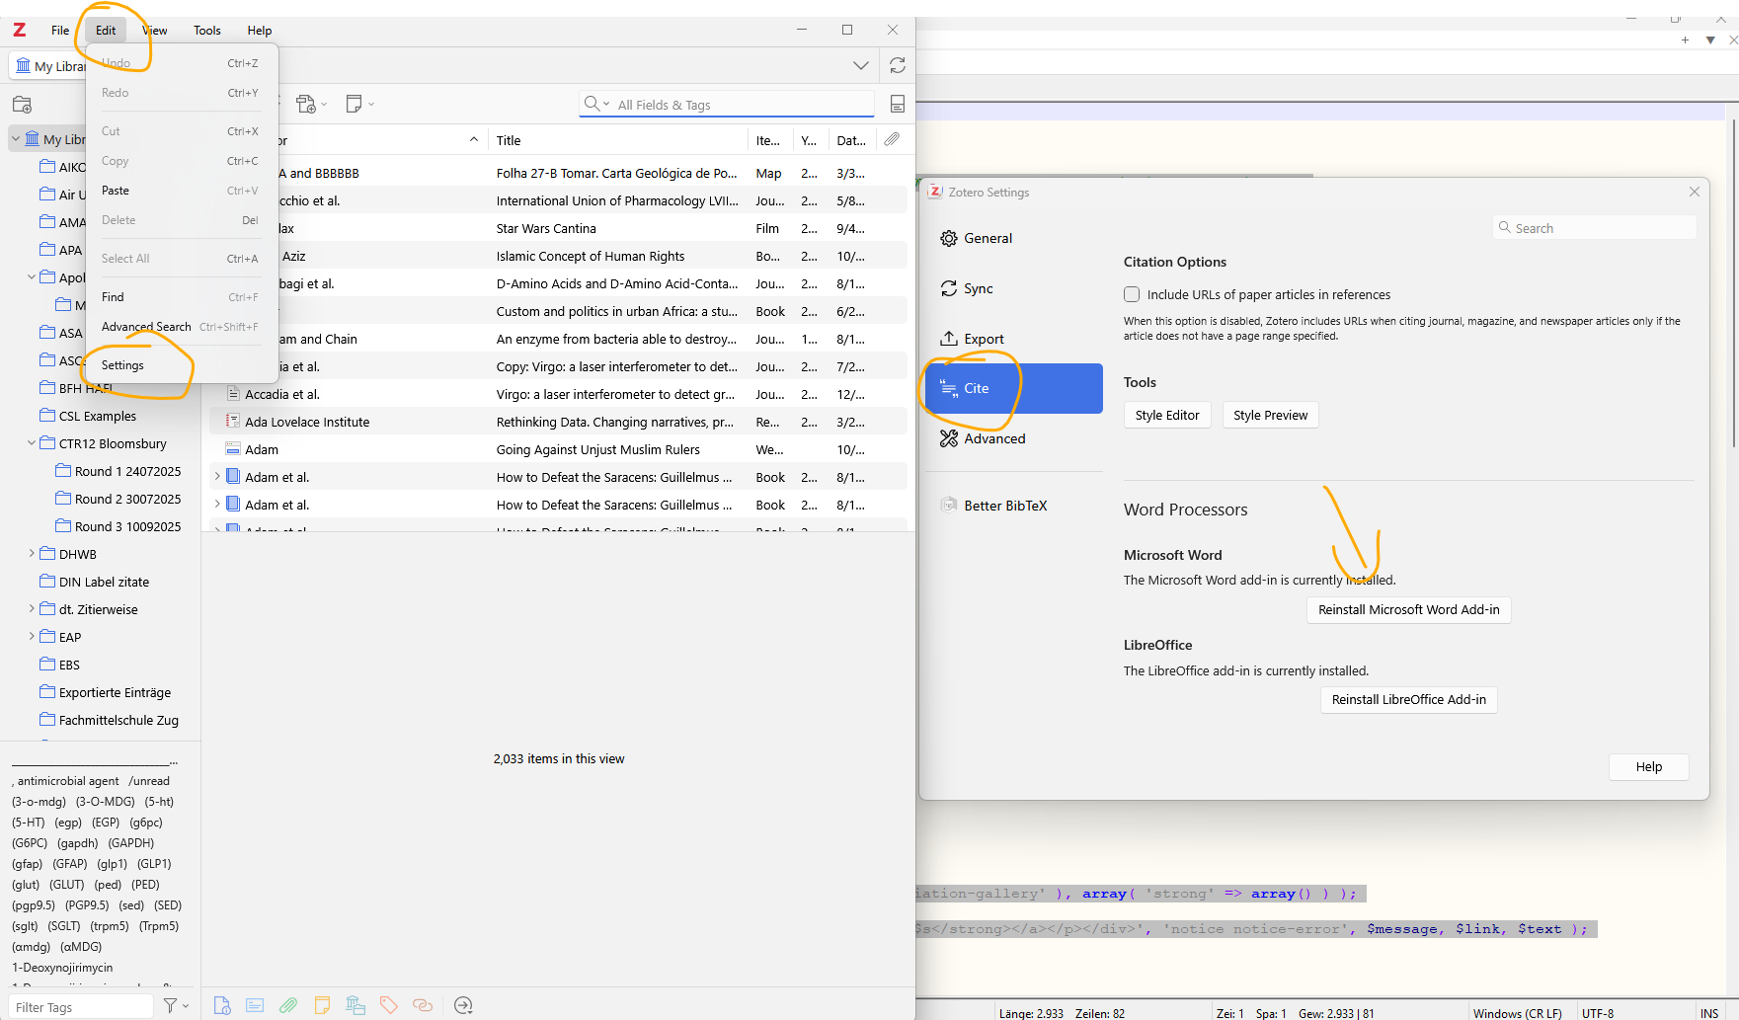Sync with zotero.org using the sync arrows icon
The height and width of the screenshot is (1020, 1739).
pyautogui.click(x=898, y=65)
